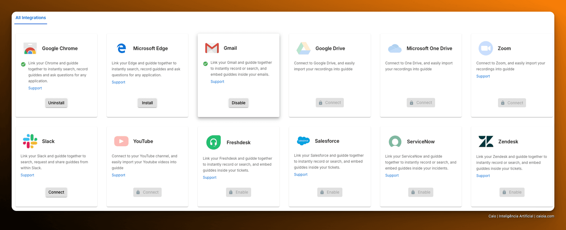Click the Zoom camera icon

pos(486,48)
